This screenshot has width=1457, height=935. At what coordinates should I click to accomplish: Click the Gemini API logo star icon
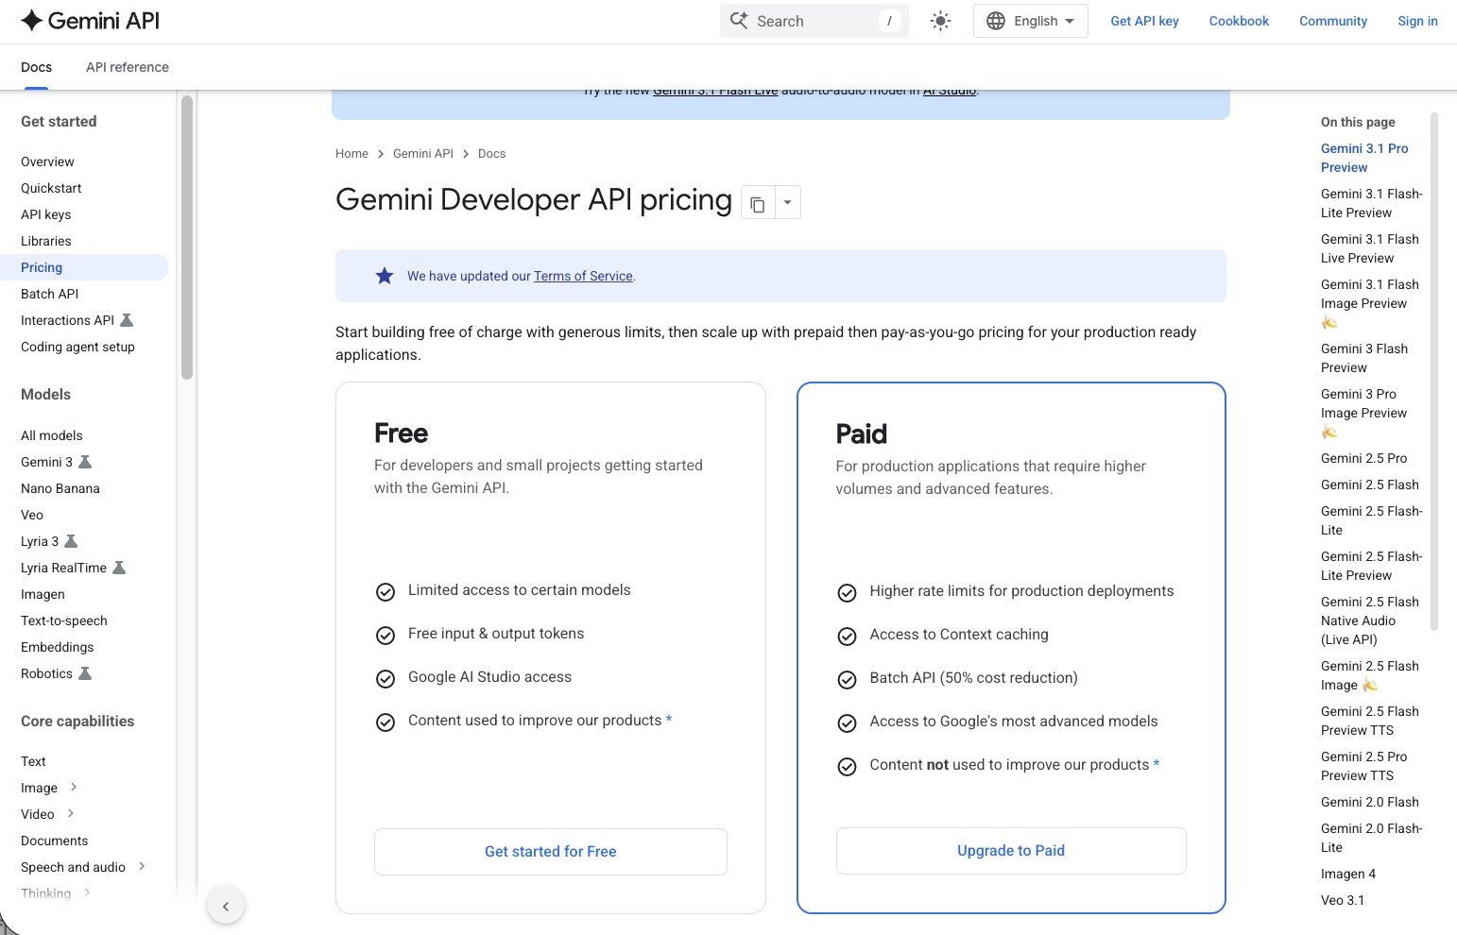pyautogui.click(x=31, y=21)
